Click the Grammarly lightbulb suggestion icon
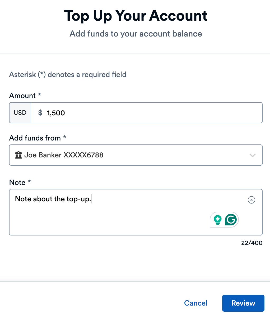270x318 pixels. 217,220
